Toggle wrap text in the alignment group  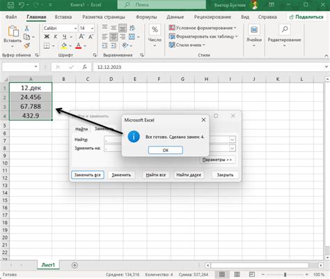[x=132, y=28]
